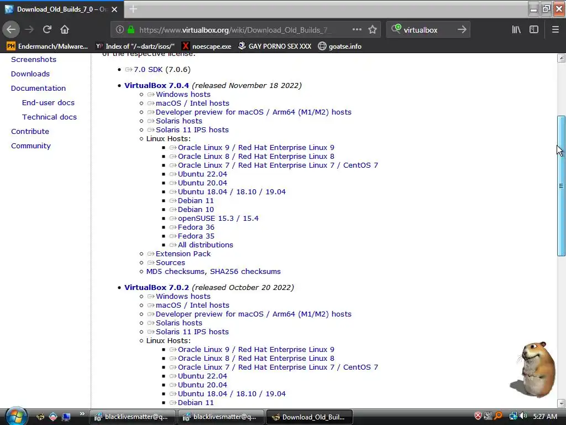
Task: Click the forward navigation arrow
Action: 29,30
